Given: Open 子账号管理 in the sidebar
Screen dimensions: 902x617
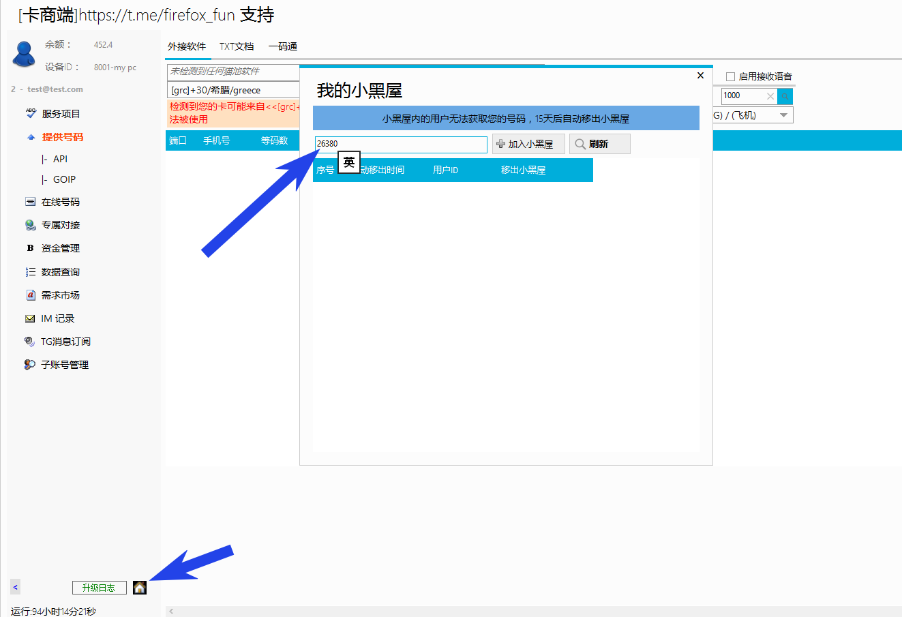Looking at the screenshot, I should point(65,365).
